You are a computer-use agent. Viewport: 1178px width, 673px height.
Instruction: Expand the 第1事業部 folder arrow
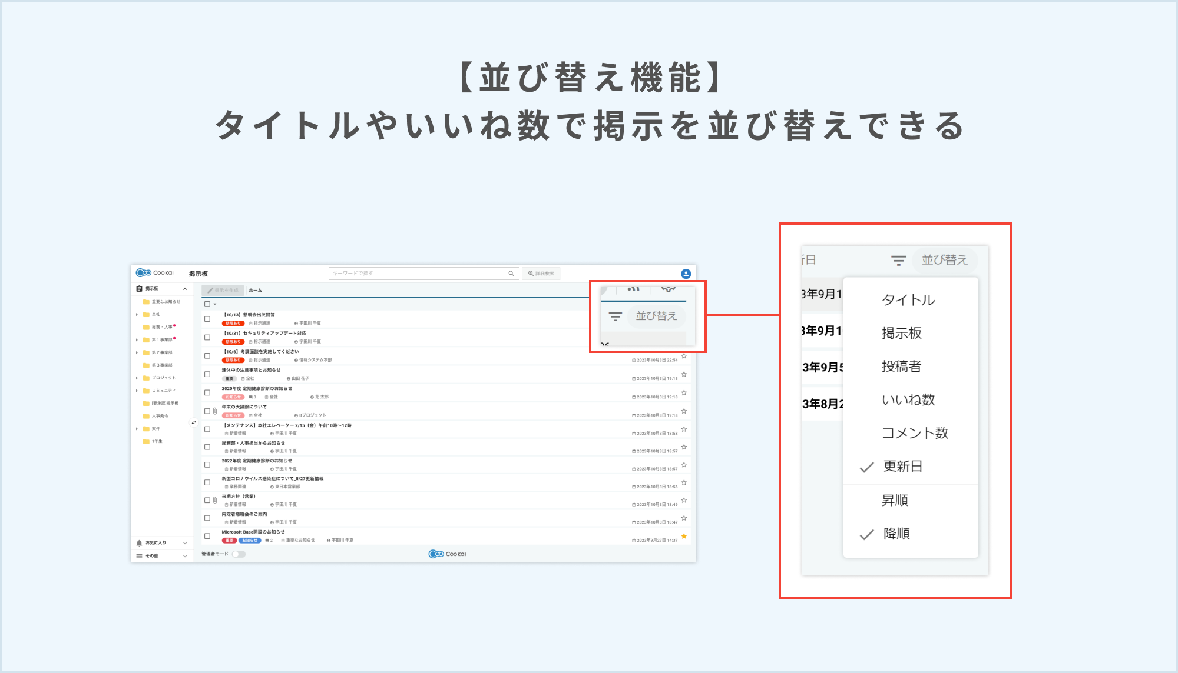[137, 340]
